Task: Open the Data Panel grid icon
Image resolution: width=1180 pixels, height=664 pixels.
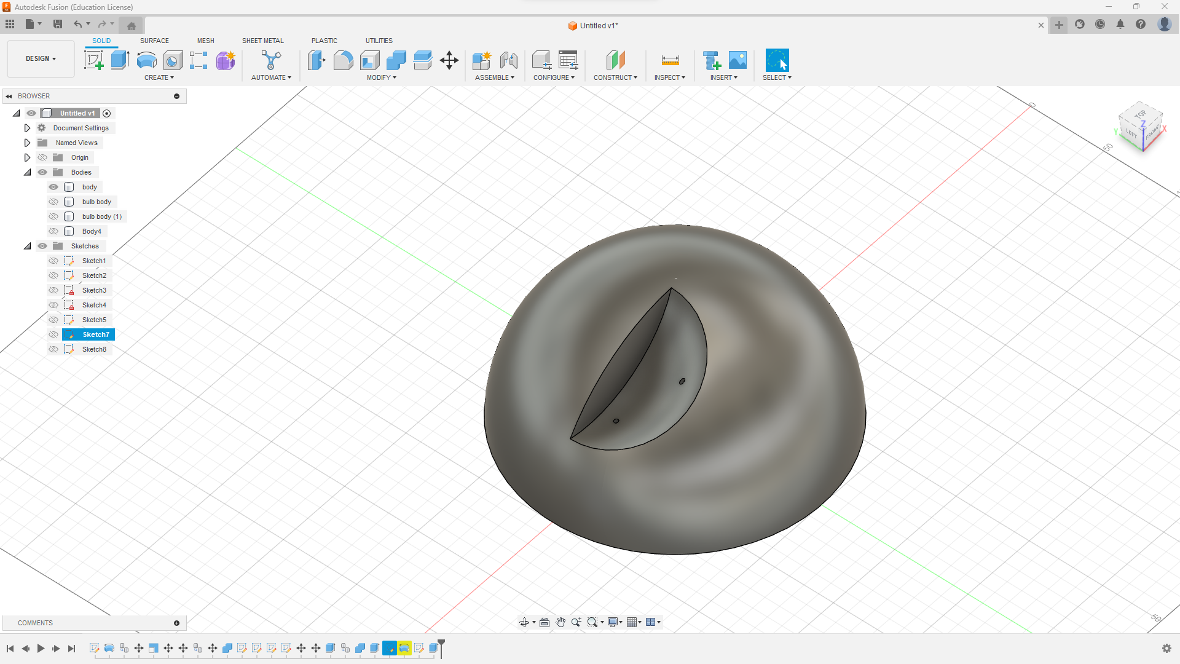Action: click(x=10, y=24)
